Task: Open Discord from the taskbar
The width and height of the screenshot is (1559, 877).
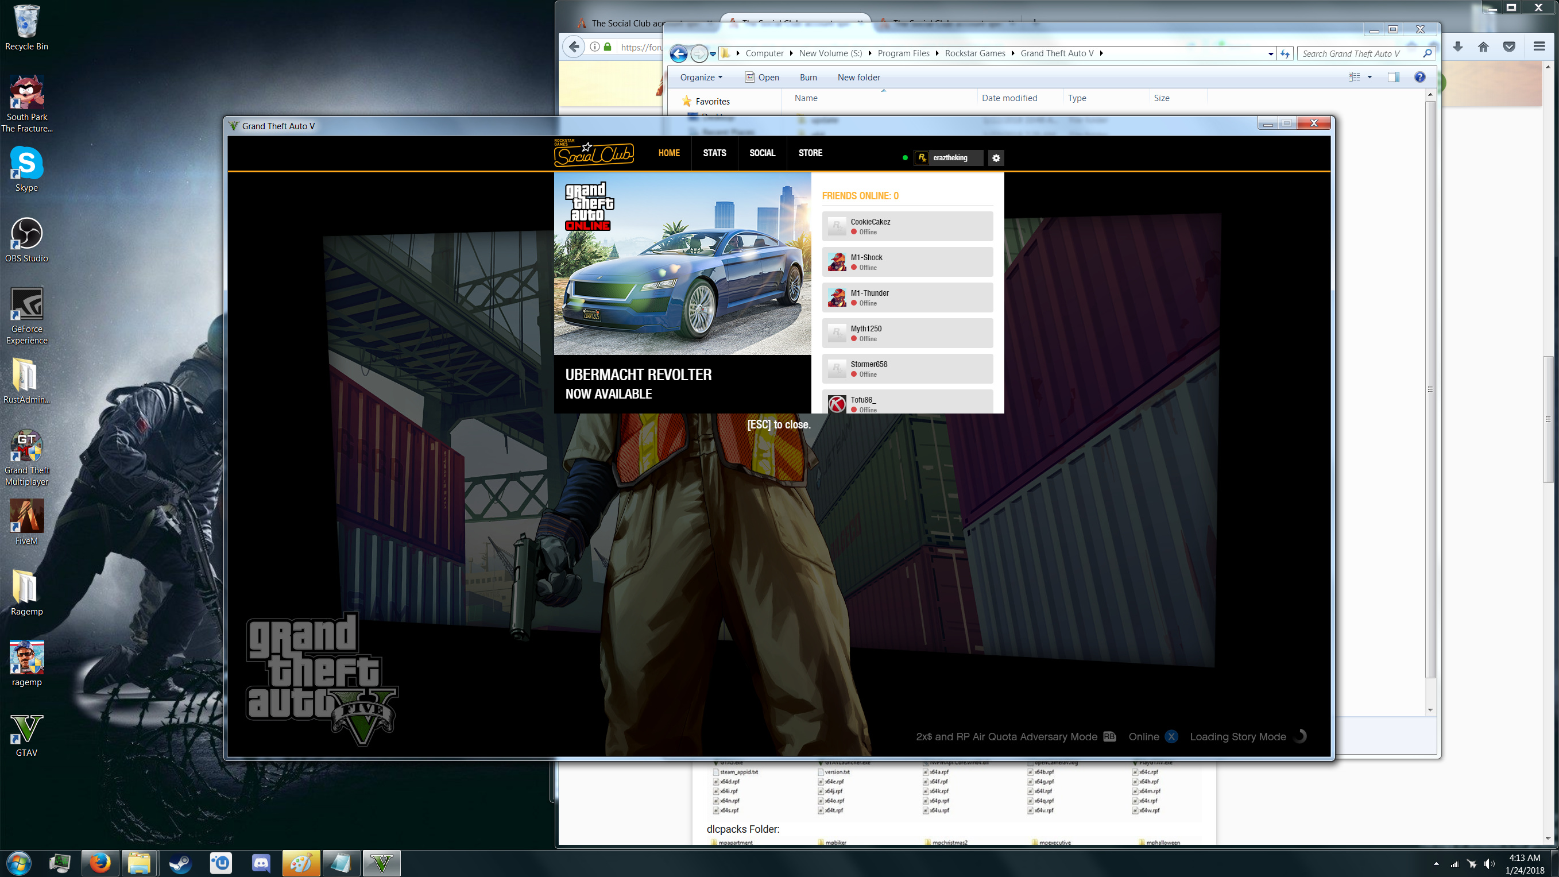Action: [x=261, y=863]
